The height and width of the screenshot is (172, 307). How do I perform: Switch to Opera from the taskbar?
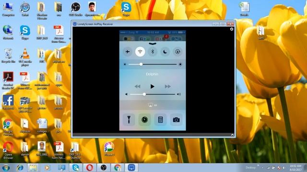90,168
